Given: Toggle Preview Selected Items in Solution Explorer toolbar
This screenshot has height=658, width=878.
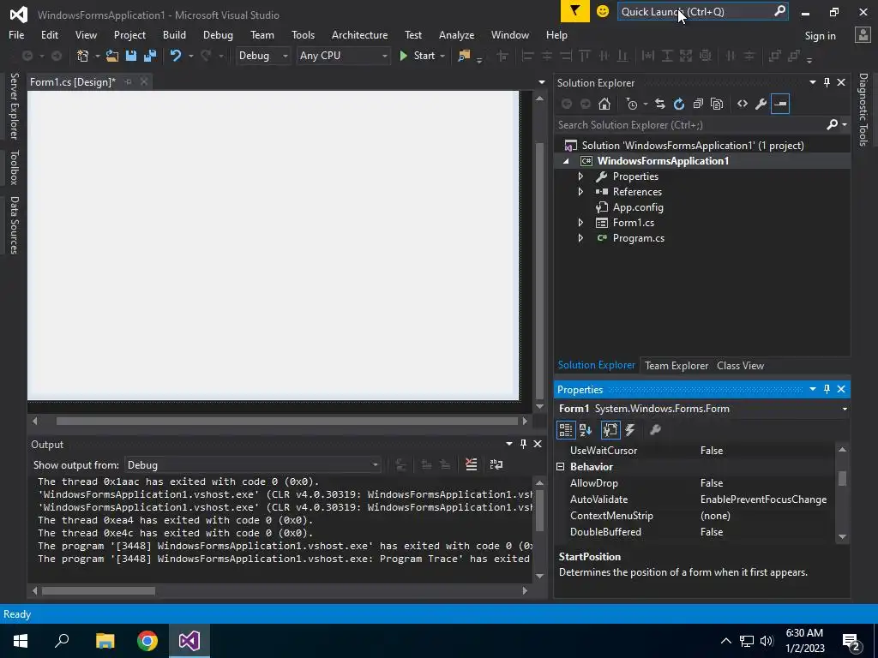Looking at the screenshot, I should (780, 104).
